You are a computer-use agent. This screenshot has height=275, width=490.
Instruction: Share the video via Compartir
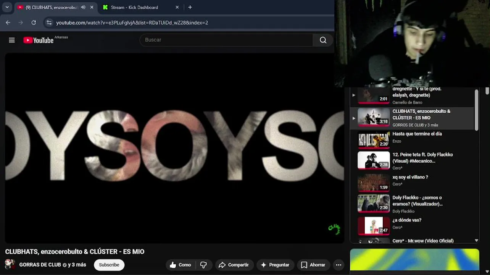tap(233, 265)
